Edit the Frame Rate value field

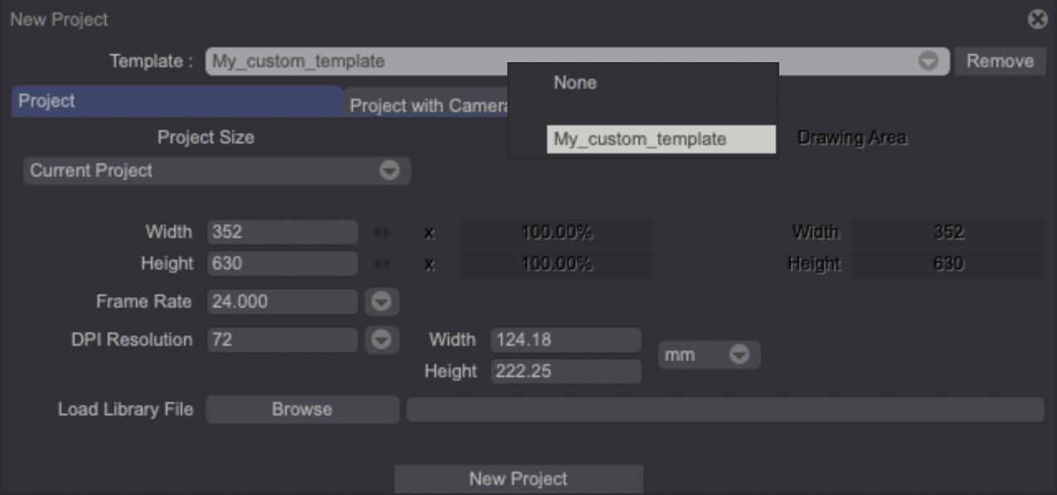click(x=282, y=302)
